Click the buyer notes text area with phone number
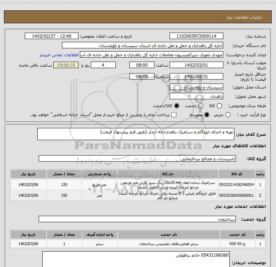 pos(136,259)
